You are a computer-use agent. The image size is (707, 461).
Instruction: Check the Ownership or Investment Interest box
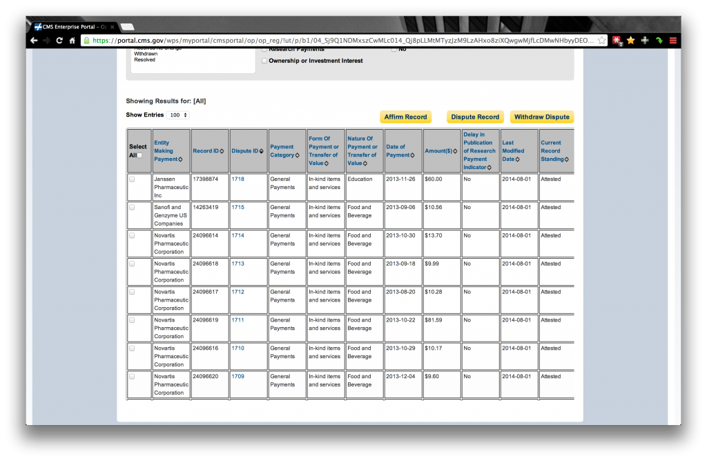264,61
